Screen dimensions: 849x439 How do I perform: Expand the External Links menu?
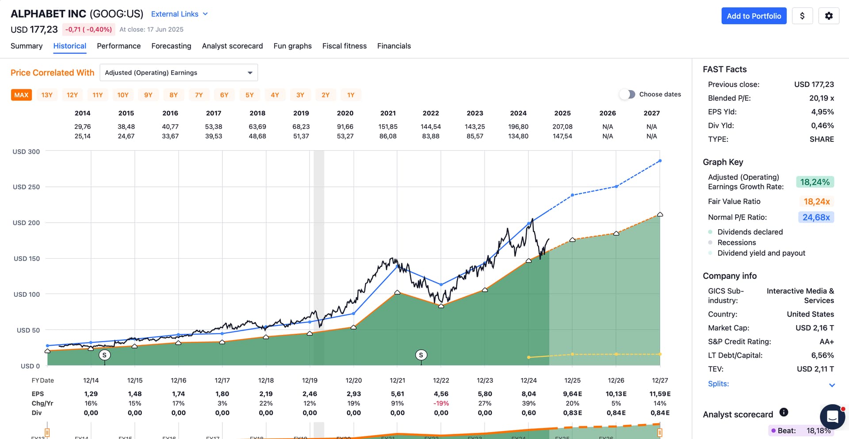pyautogui.click(x=179, y=14)
